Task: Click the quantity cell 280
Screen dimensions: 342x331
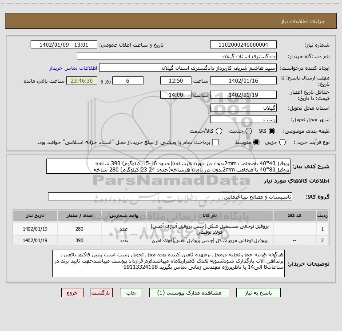Action: pos(80,229)
